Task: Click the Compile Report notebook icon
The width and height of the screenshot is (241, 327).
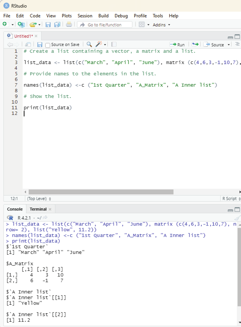Action: tap(114, 44)
